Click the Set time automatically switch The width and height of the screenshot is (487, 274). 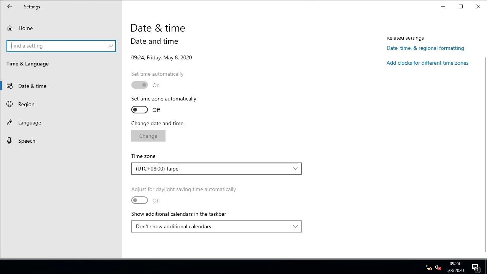click(140, 85)
